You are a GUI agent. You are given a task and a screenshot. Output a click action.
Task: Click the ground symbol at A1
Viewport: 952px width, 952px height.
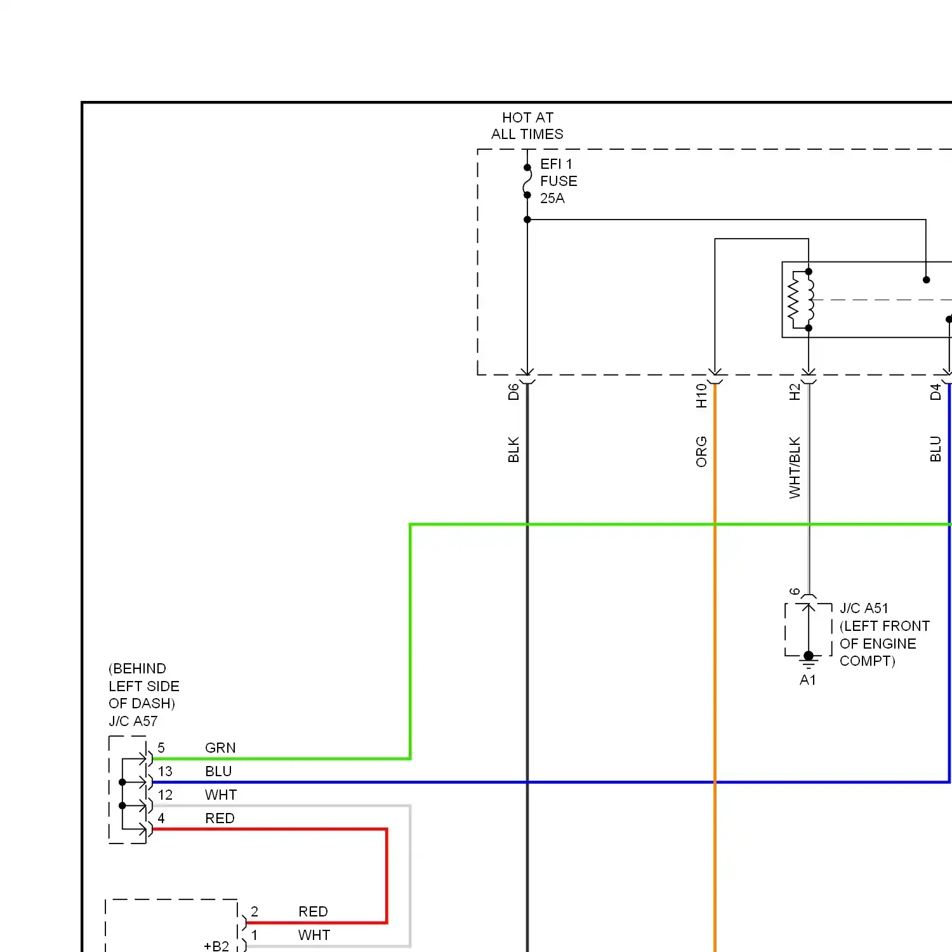[x=809, y=660]
